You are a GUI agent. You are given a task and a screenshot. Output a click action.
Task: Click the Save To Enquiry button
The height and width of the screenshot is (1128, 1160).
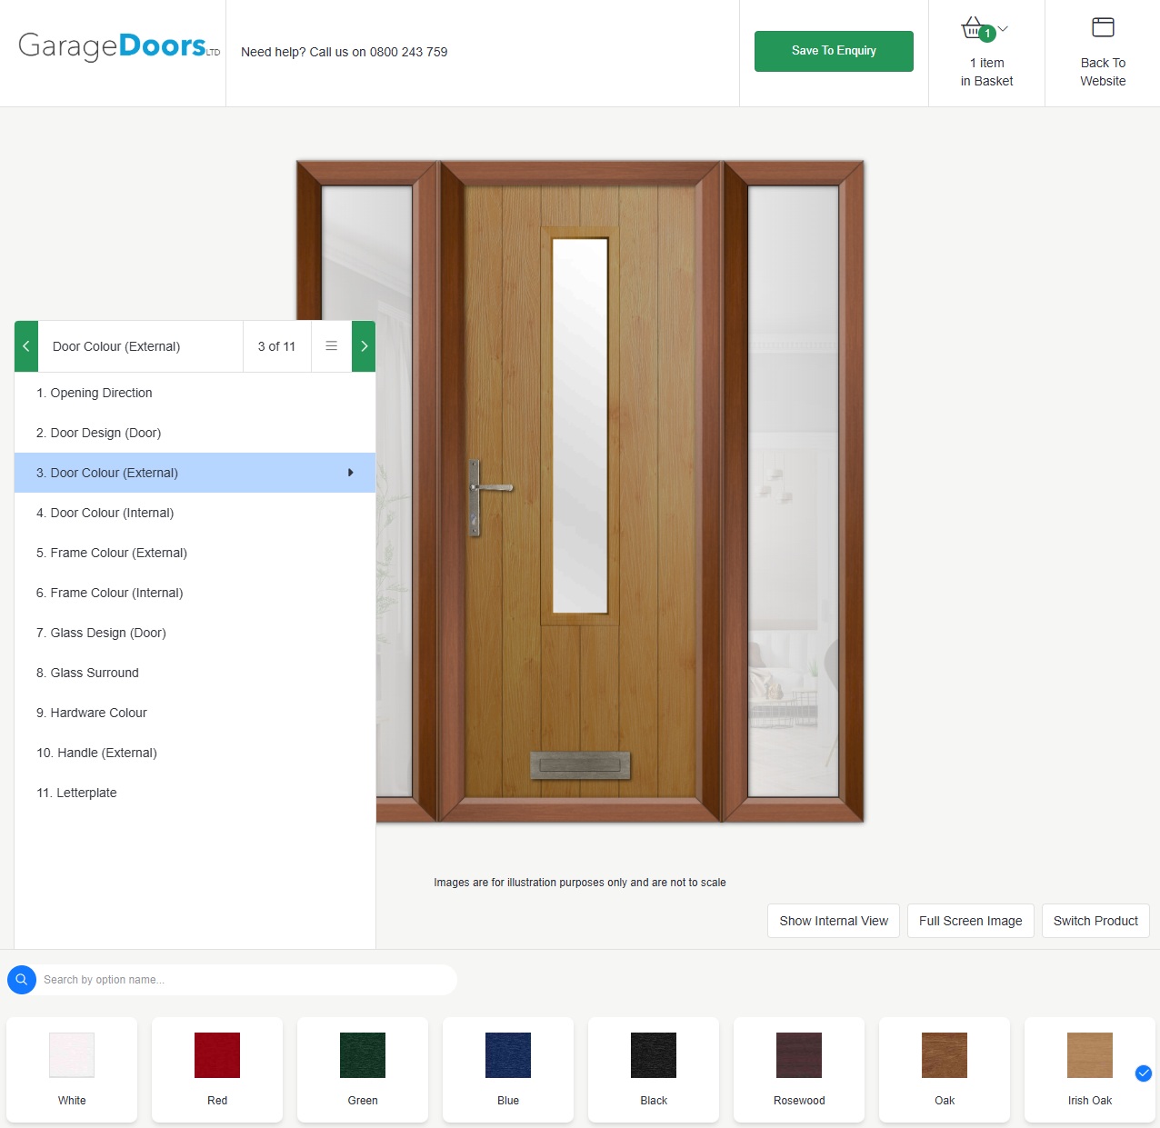tap(834, 51)
